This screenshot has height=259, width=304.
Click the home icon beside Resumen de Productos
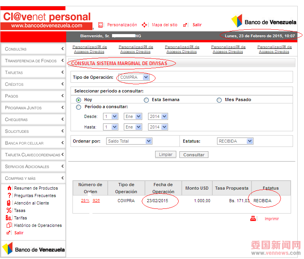pyautogui.click(x=9, y=188)
